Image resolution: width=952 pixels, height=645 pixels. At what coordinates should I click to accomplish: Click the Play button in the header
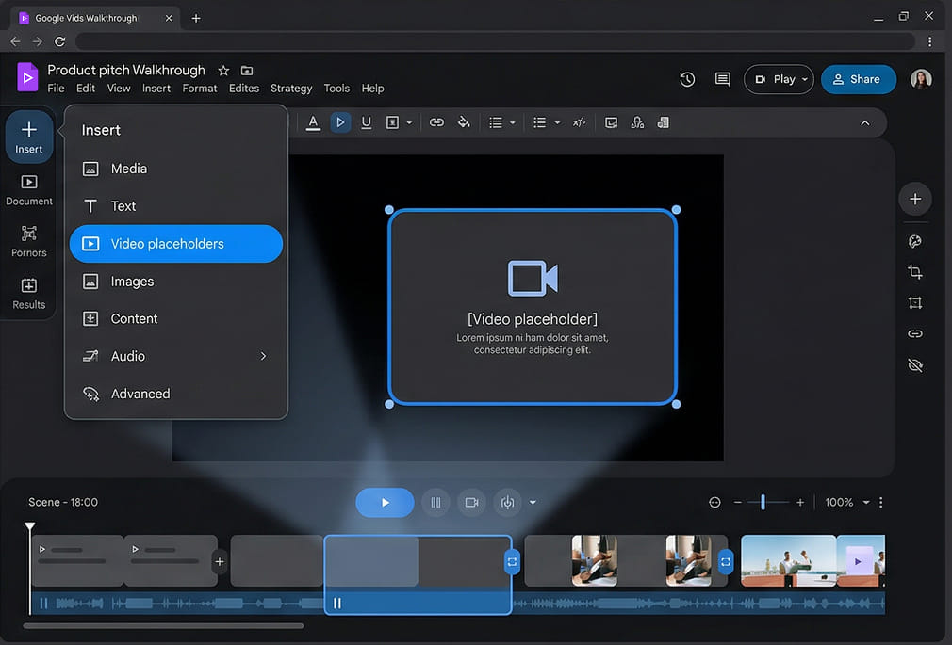pos(779,79)
